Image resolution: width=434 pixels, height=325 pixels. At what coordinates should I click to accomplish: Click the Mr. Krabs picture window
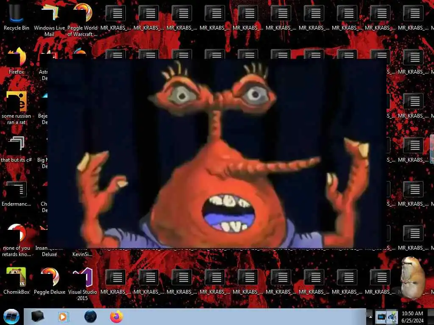[x=217, y=153]
